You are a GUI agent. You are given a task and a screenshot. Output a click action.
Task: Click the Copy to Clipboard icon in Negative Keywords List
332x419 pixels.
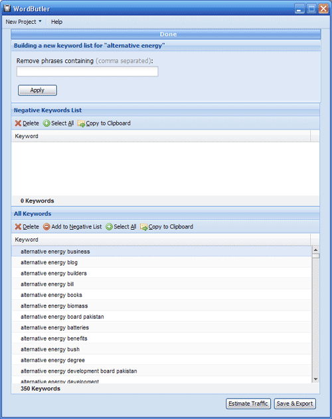[81, 124]
